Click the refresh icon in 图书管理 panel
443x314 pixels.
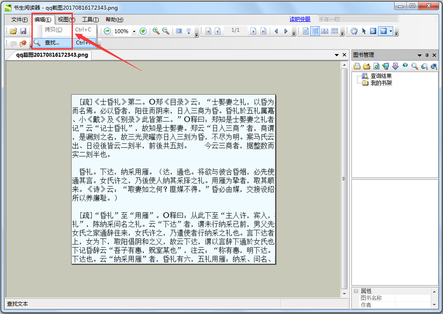point(376,66)
